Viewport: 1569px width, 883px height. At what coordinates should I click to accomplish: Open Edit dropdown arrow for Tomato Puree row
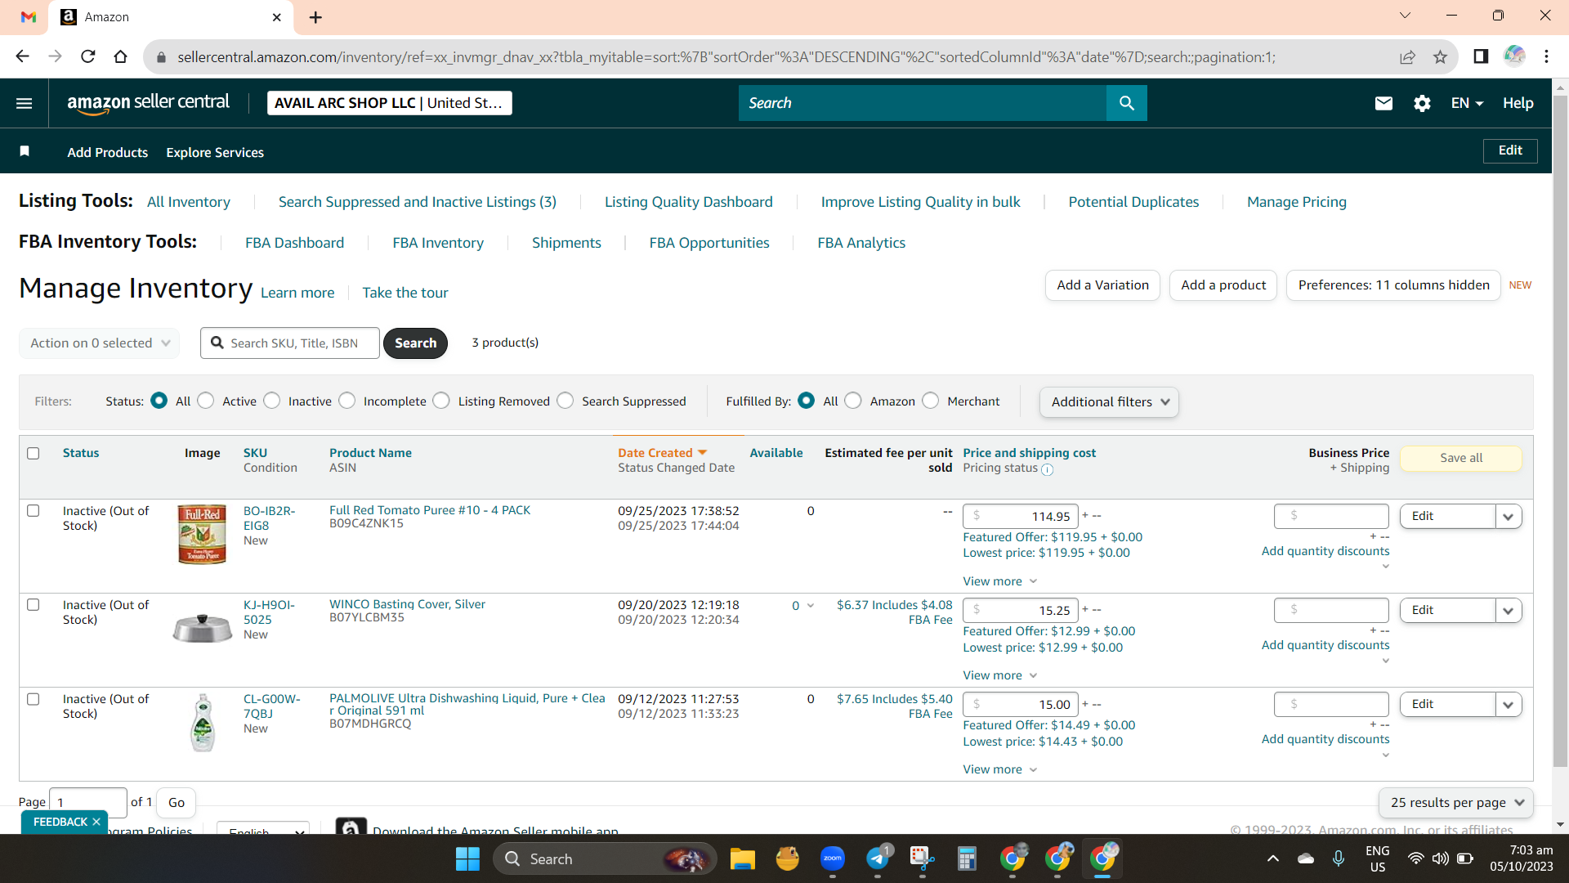[1509, 517]
